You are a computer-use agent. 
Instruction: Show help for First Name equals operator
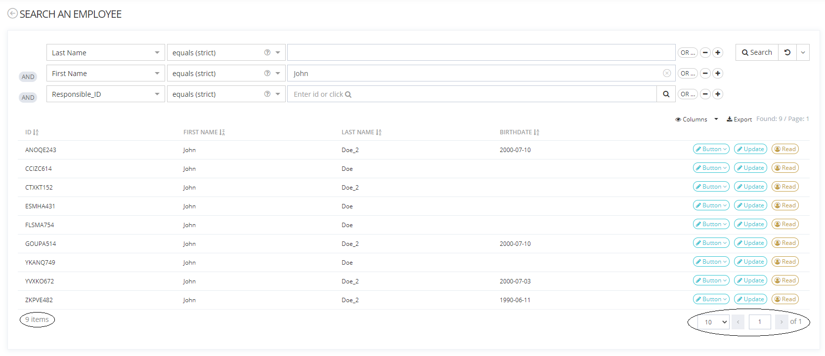click(x=267, y=74)
